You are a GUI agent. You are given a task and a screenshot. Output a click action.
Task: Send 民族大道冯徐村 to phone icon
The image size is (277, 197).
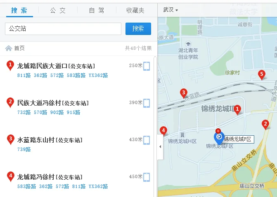[147, 103]
